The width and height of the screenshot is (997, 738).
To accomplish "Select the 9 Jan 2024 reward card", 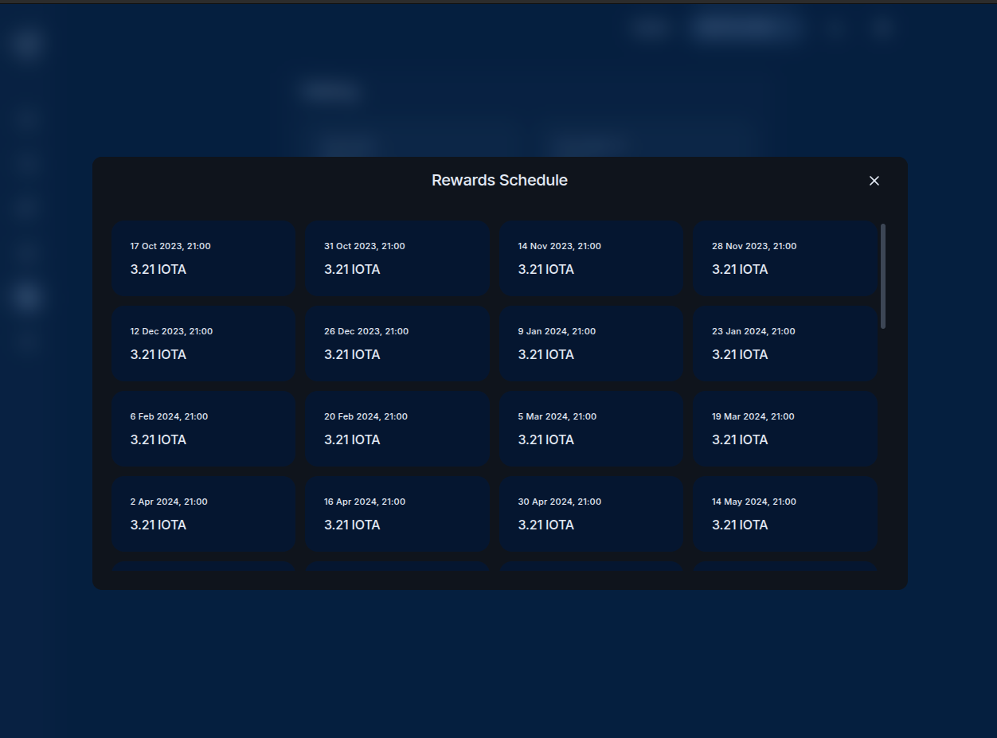I will tap(591, 344).
